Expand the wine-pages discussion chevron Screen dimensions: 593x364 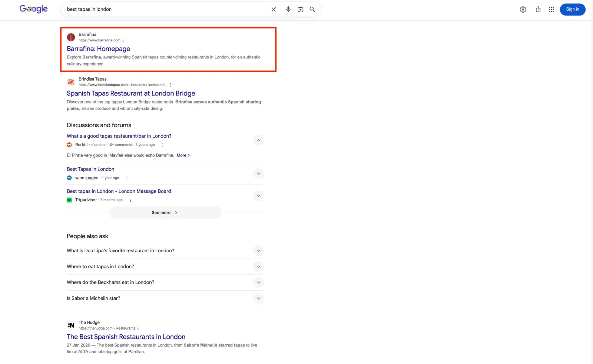pyautogui.click(x=258, y=173)
